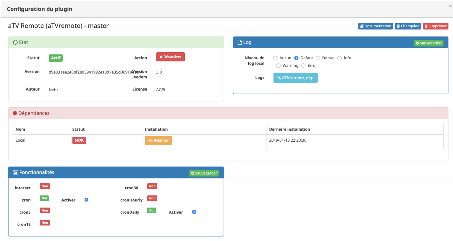
Task: Click the Niveau de log local label
Action: [x=254, y=60]
